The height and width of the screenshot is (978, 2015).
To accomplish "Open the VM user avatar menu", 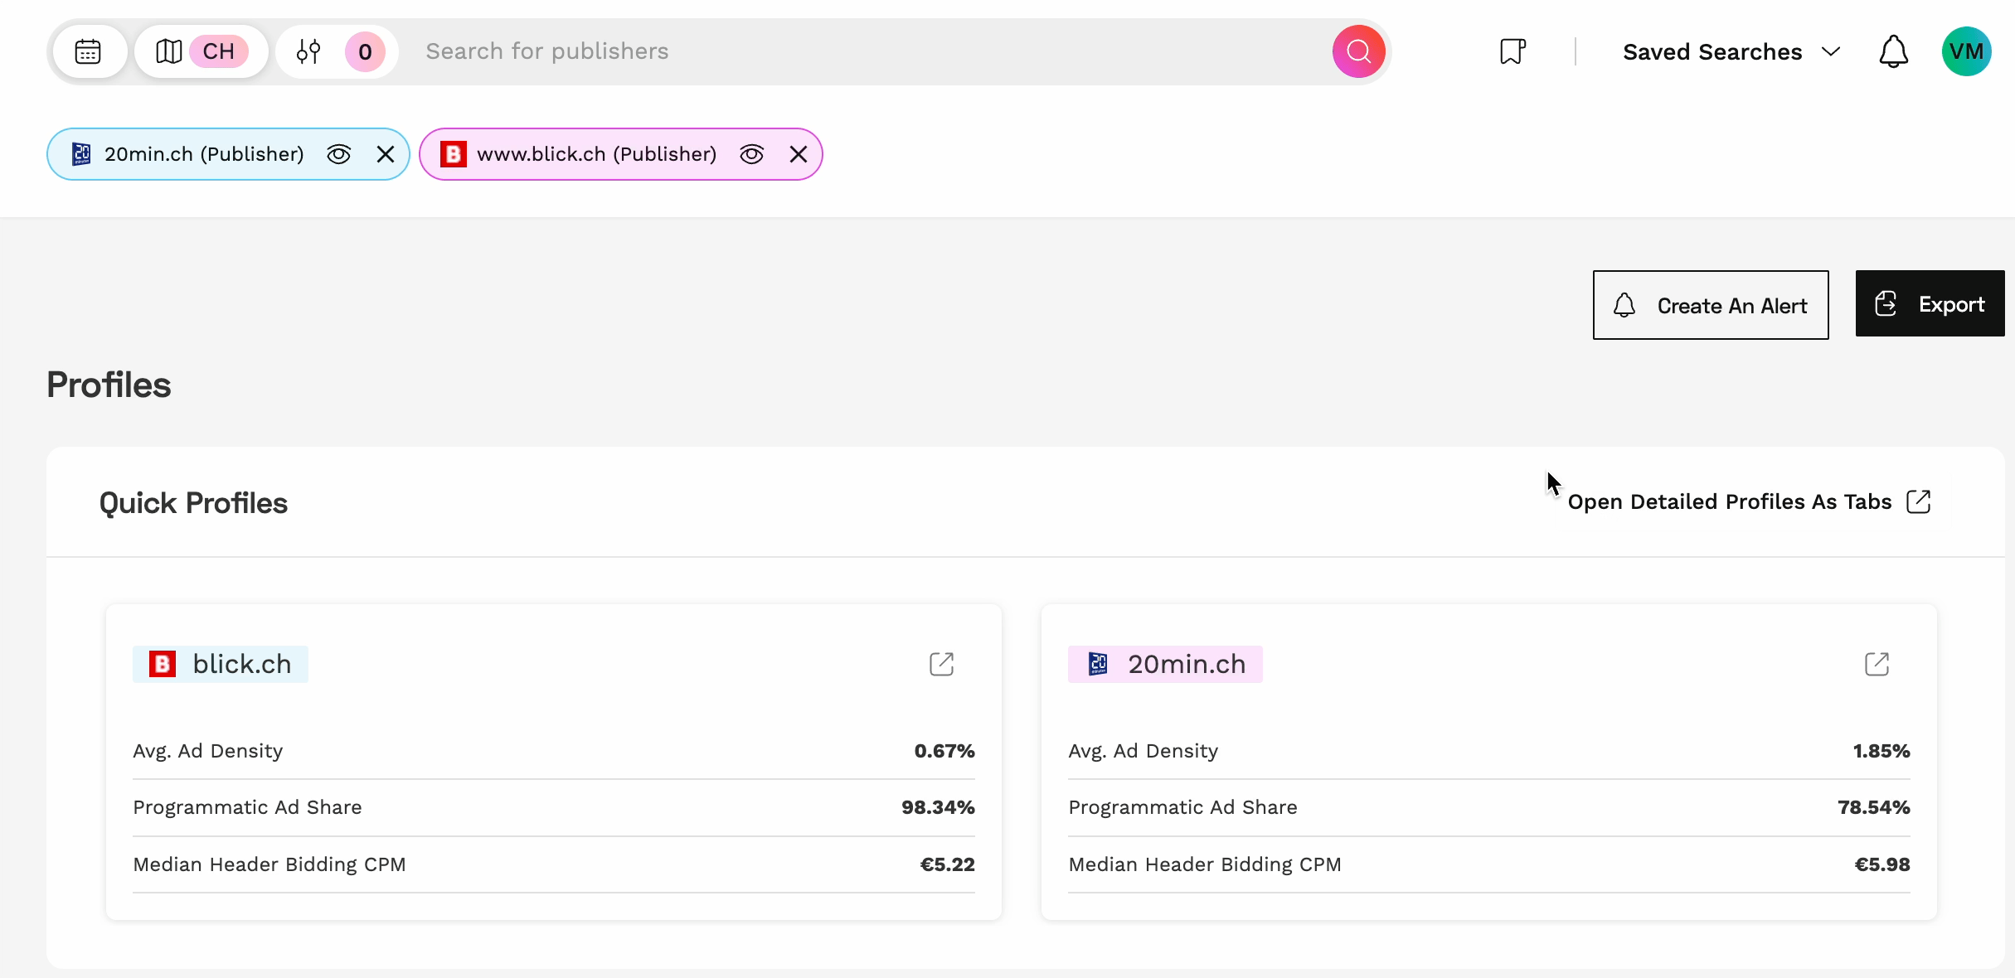I will point(1966,51).
